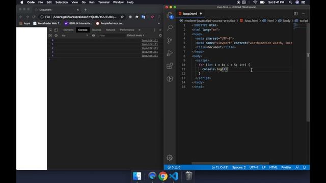
Task: Click Spaces: 2 indentation setting
Action: point(239,167)
